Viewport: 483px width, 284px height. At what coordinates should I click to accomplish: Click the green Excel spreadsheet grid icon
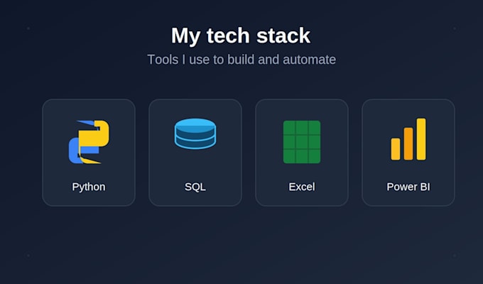(302, 142)
